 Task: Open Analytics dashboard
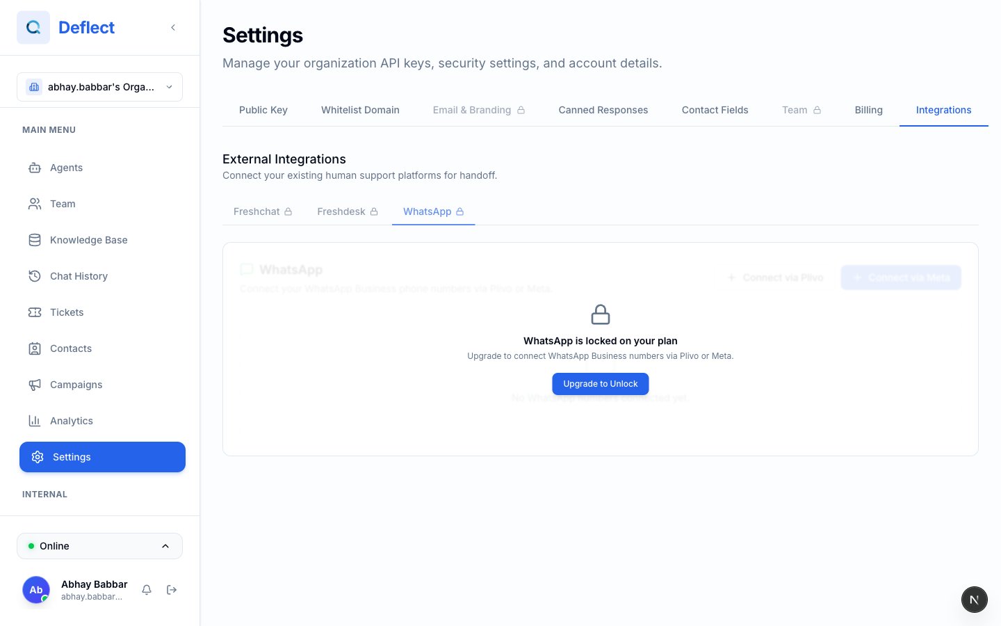coord(102,421)
